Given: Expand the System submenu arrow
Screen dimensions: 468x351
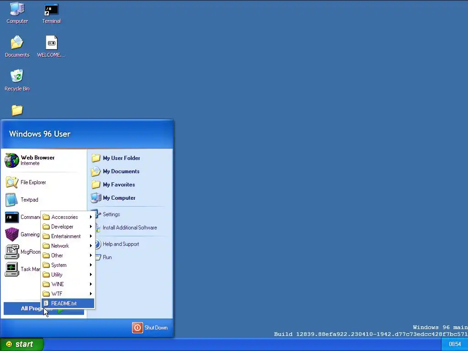Looking at the screenshot, I should 91,265.
